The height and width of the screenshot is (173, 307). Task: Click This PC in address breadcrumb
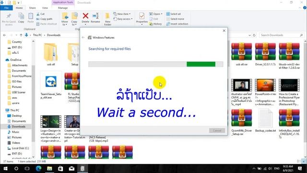(37, 35)
